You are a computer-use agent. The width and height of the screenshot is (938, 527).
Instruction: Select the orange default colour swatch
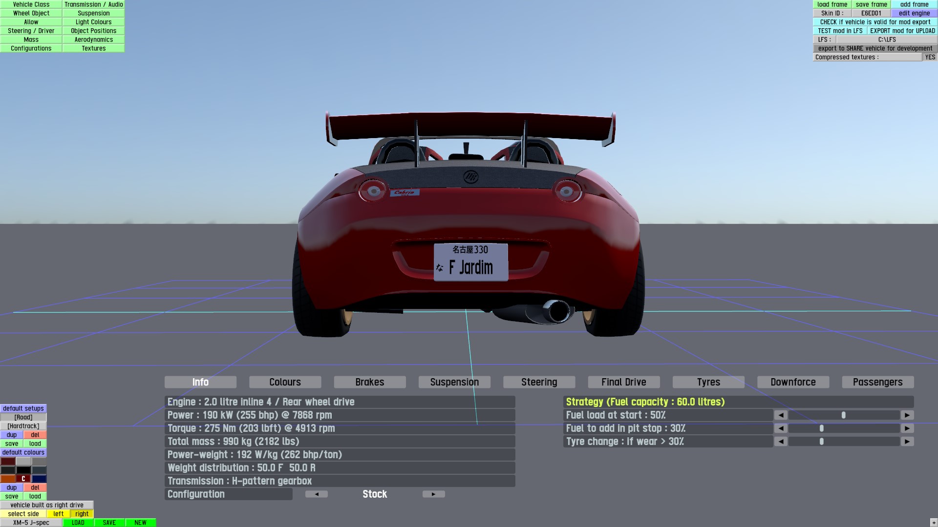(x=8, y=479)
